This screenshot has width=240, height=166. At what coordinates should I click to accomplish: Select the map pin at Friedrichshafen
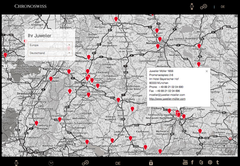[x=112, y=141]
